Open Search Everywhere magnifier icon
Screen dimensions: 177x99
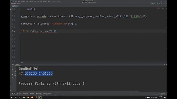coord(166,4)
